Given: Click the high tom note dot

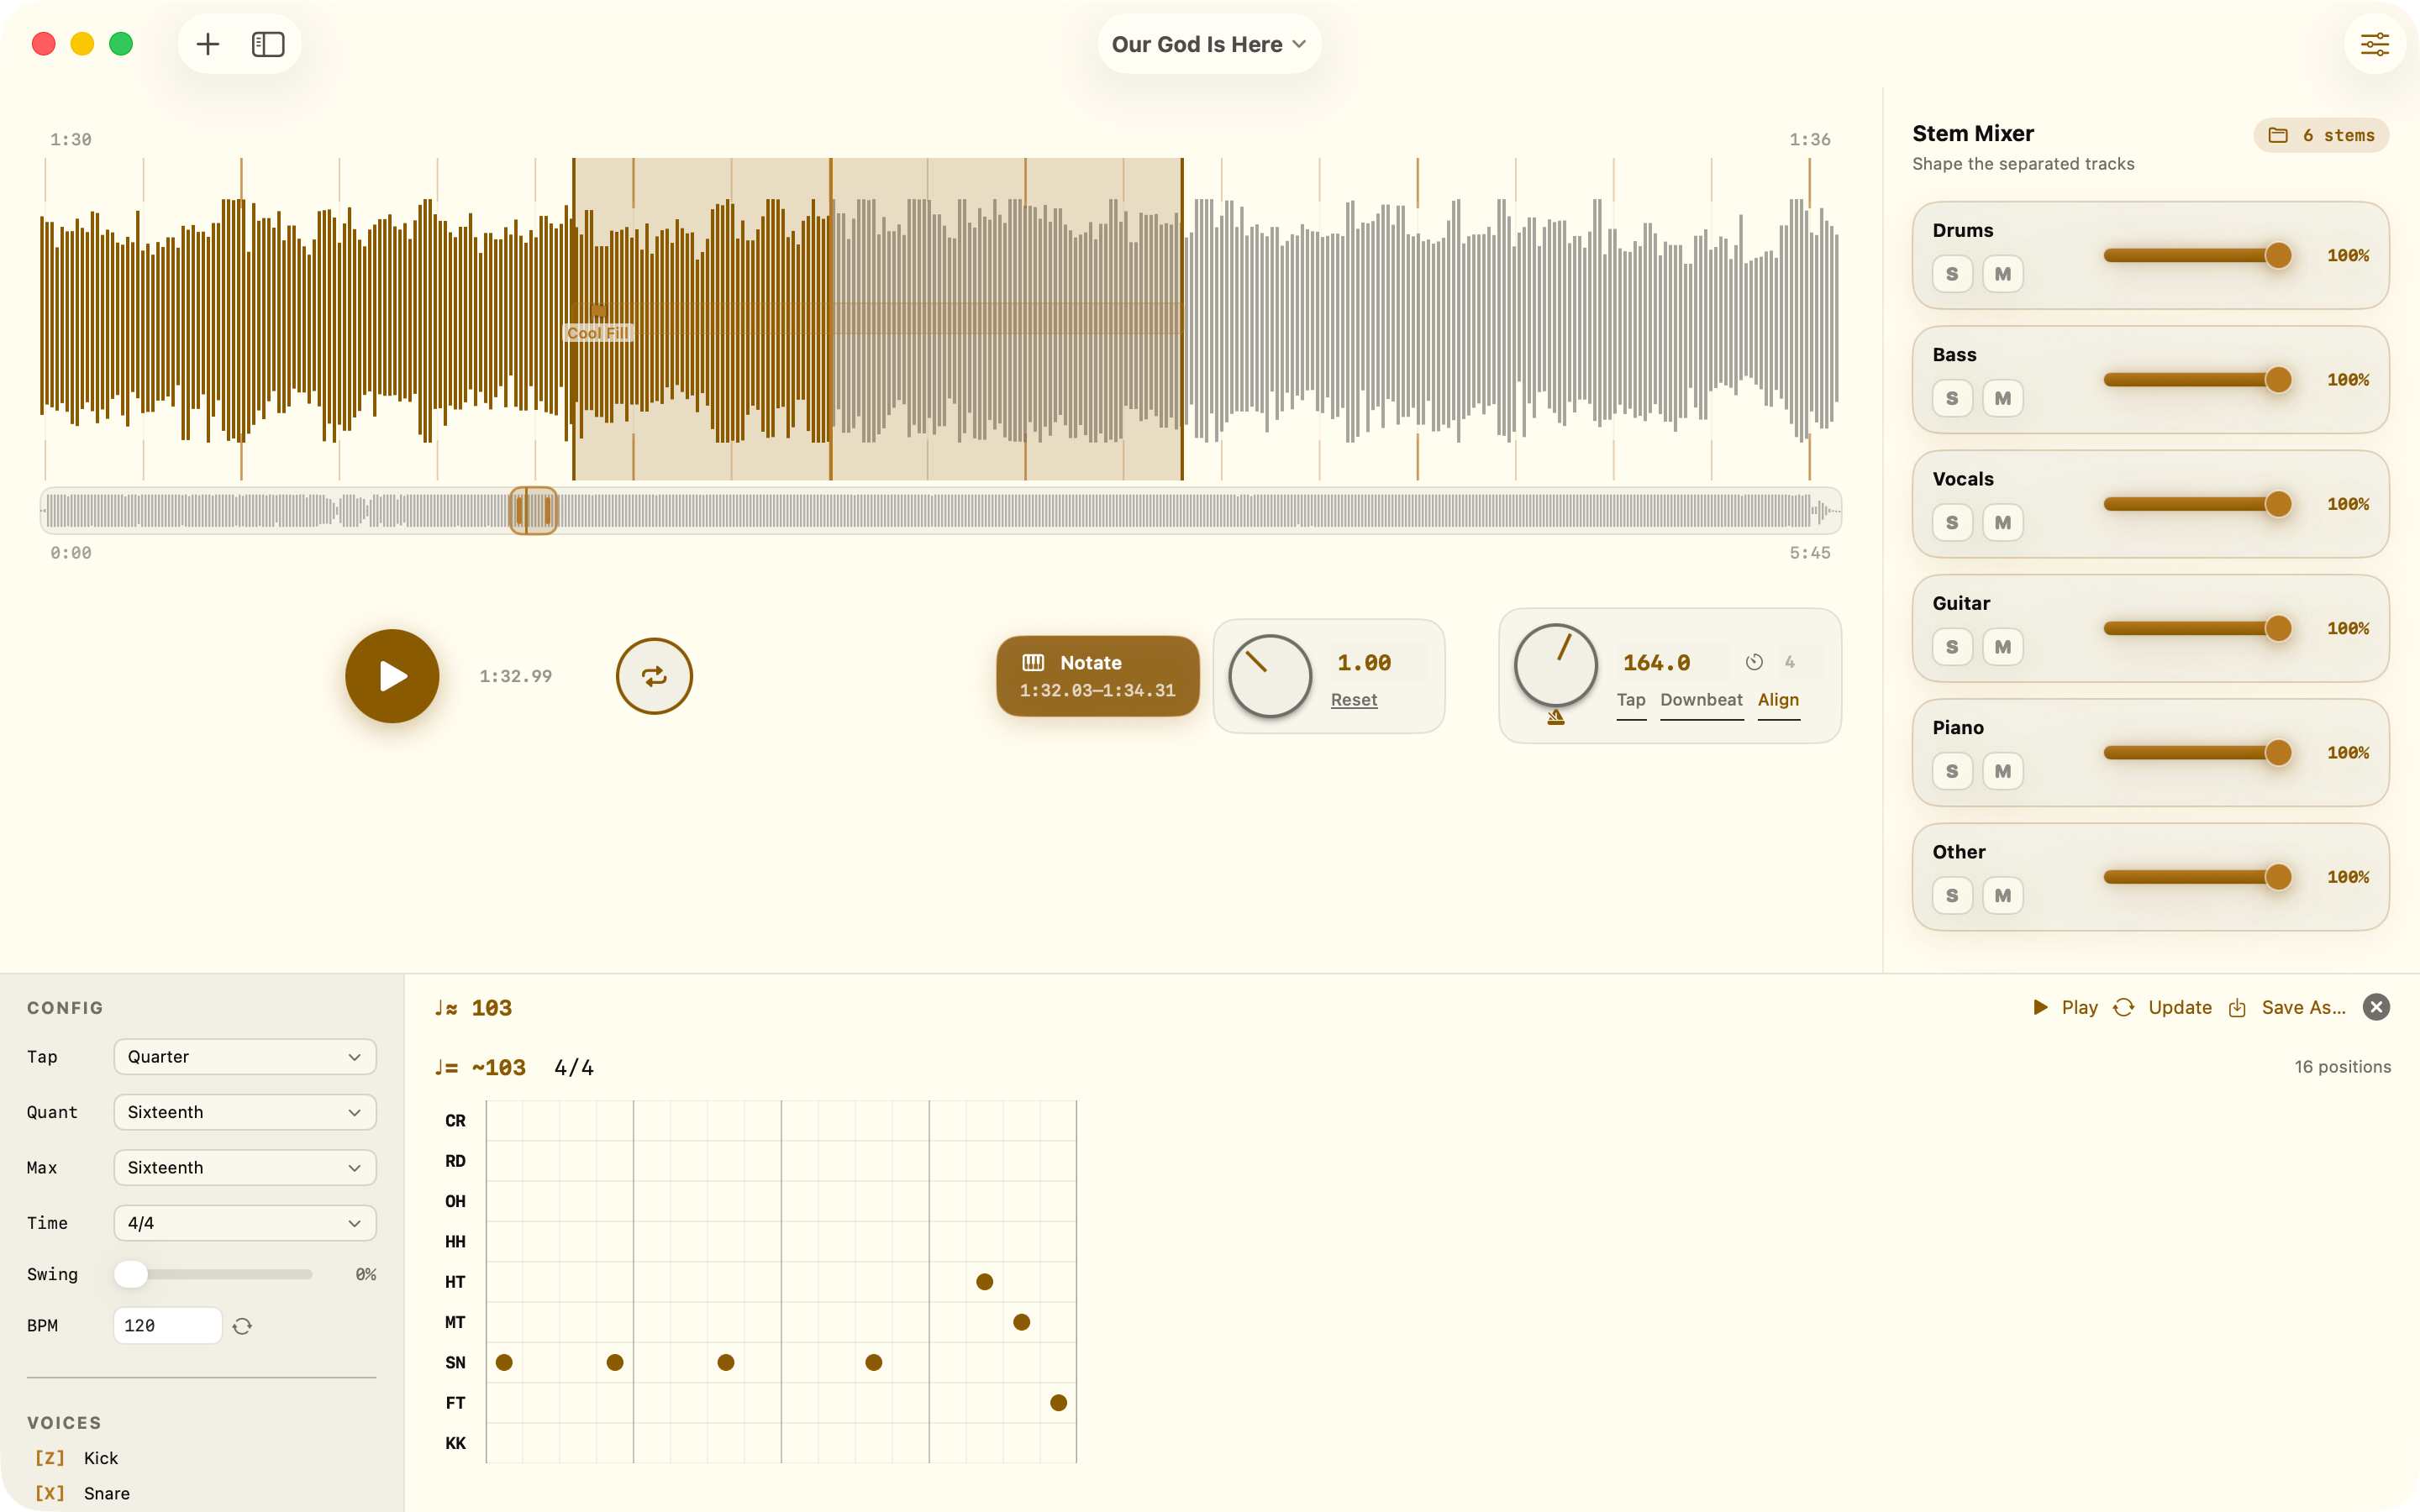Looking at the screenshot, I should point(984,1282).
